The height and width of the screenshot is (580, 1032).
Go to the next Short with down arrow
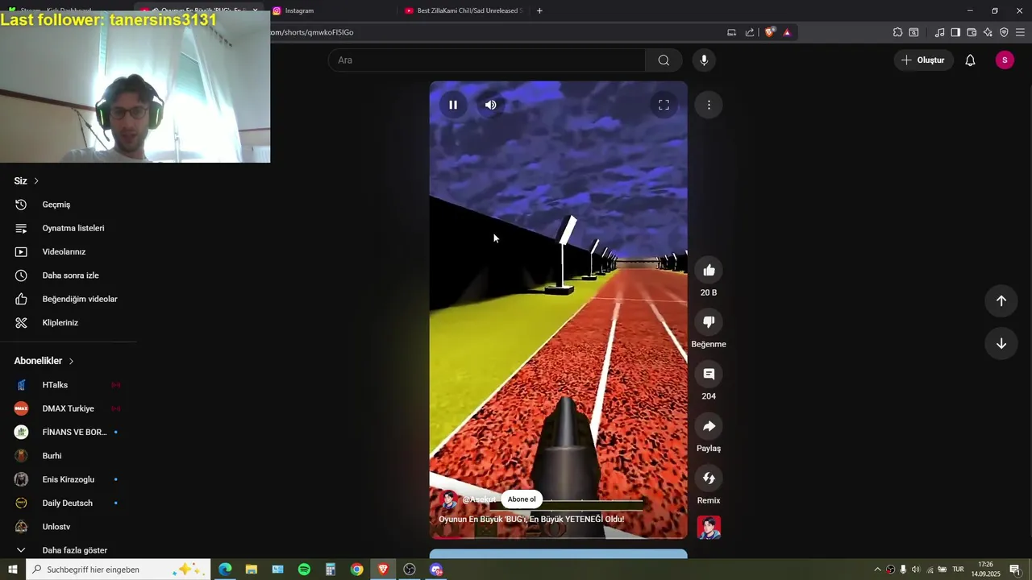1001,343
